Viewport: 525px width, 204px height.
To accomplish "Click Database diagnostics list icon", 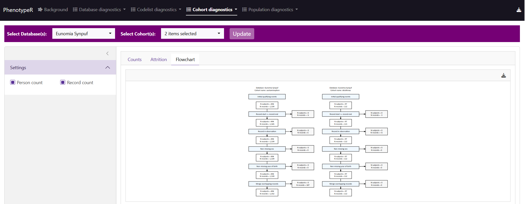I will [x=75, y=10].
